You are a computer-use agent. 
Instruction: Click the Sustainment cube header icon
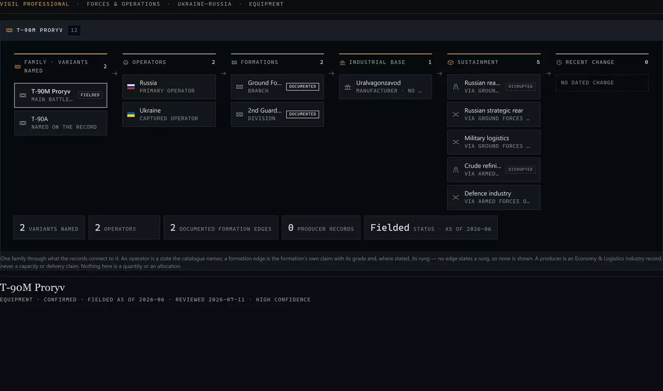[x=451, y=62]
